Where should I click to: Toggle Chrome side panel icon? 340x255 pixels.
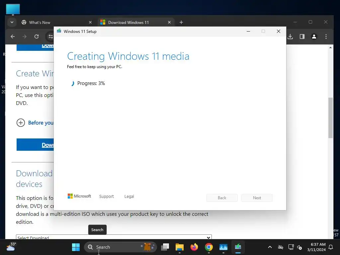pyautogui.click(x=302, y=37)
